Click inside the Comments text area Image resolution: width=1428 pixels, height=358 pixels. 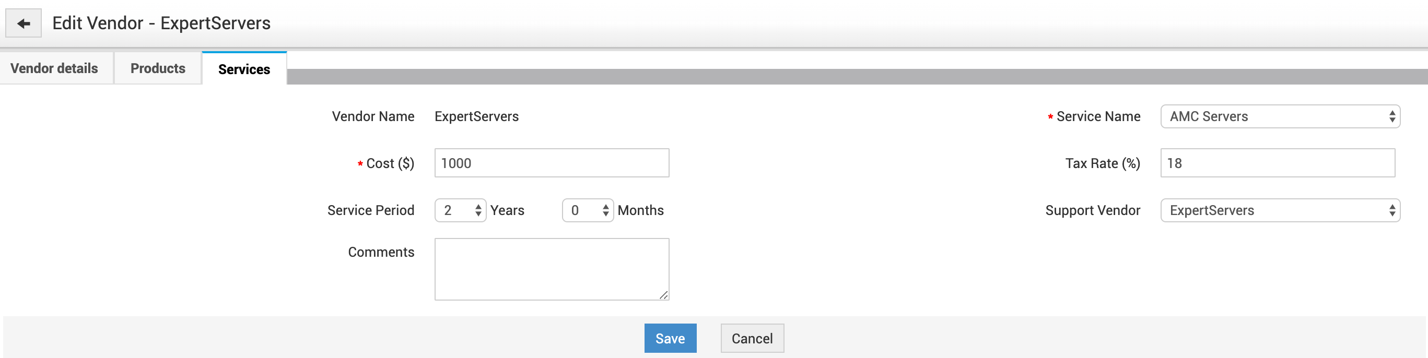[x=552, y=269]
